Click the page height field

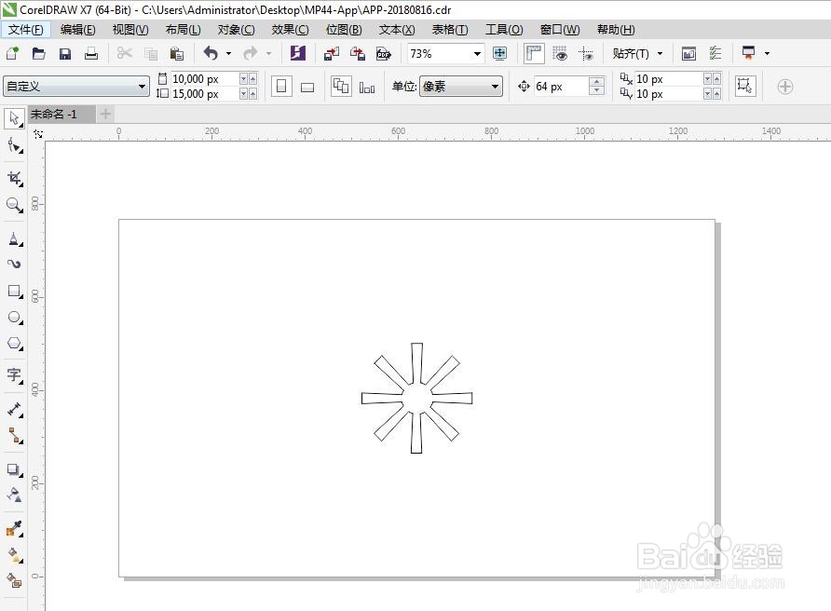[205, 94]
